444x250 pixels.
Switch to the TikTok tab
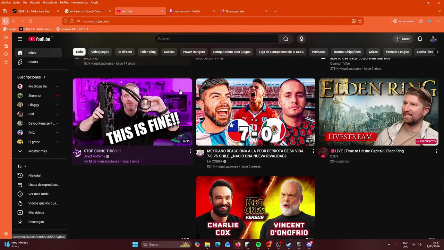(x=36, y=11)
